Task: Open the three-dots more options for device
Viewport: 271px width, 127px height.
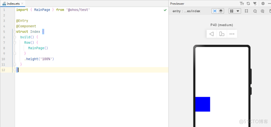Action: (x=232, y=34)
